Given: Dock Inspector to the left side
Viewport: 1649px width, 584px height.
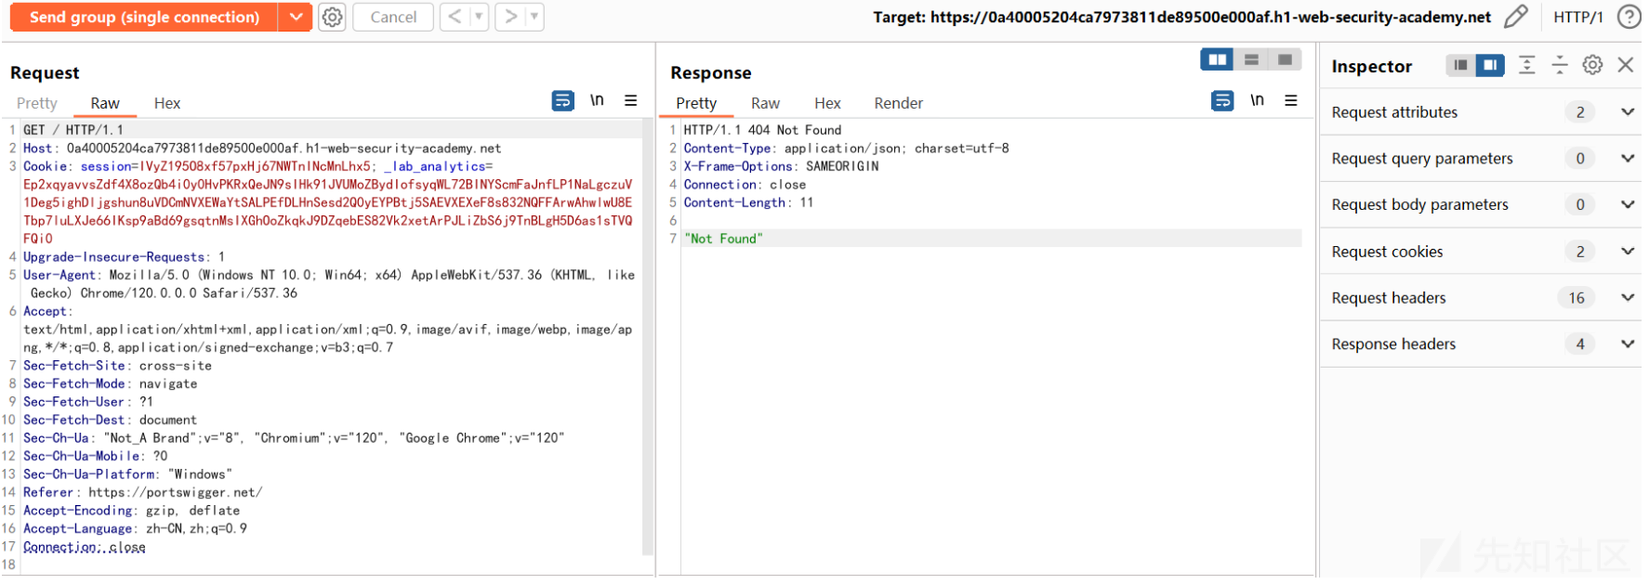Looking at the screenshot, I should (x=1460, y=65).
